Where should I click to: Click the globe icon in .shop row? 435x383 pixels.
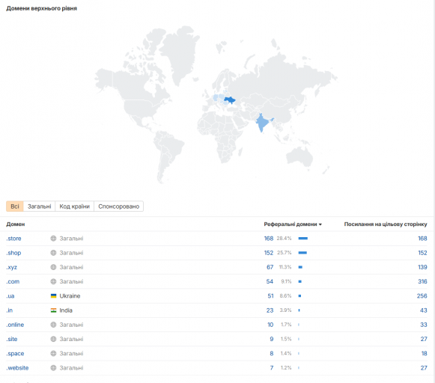click(53, 253)
